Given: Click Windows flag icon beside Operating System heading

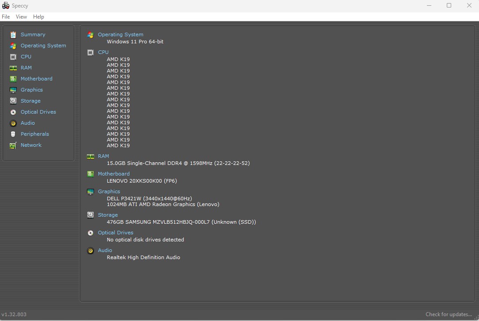Looking at the screenshot, I should pyautogui.click(x=91, y=35).
